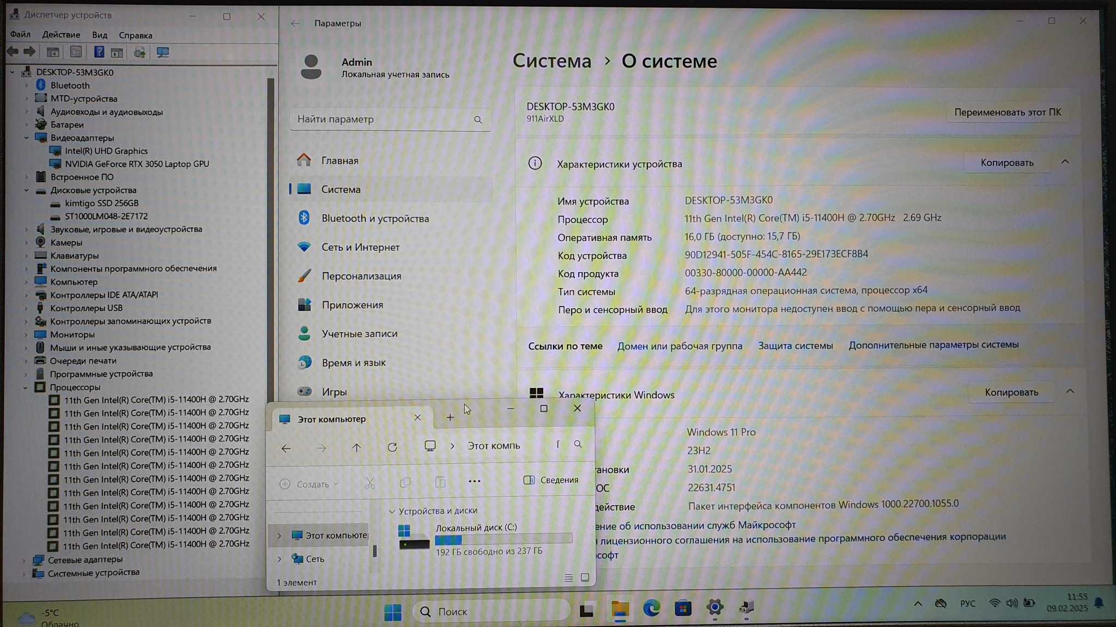
Task: Collapse Характеристики устройства section chevron
Action: (x=1065, y=162)
